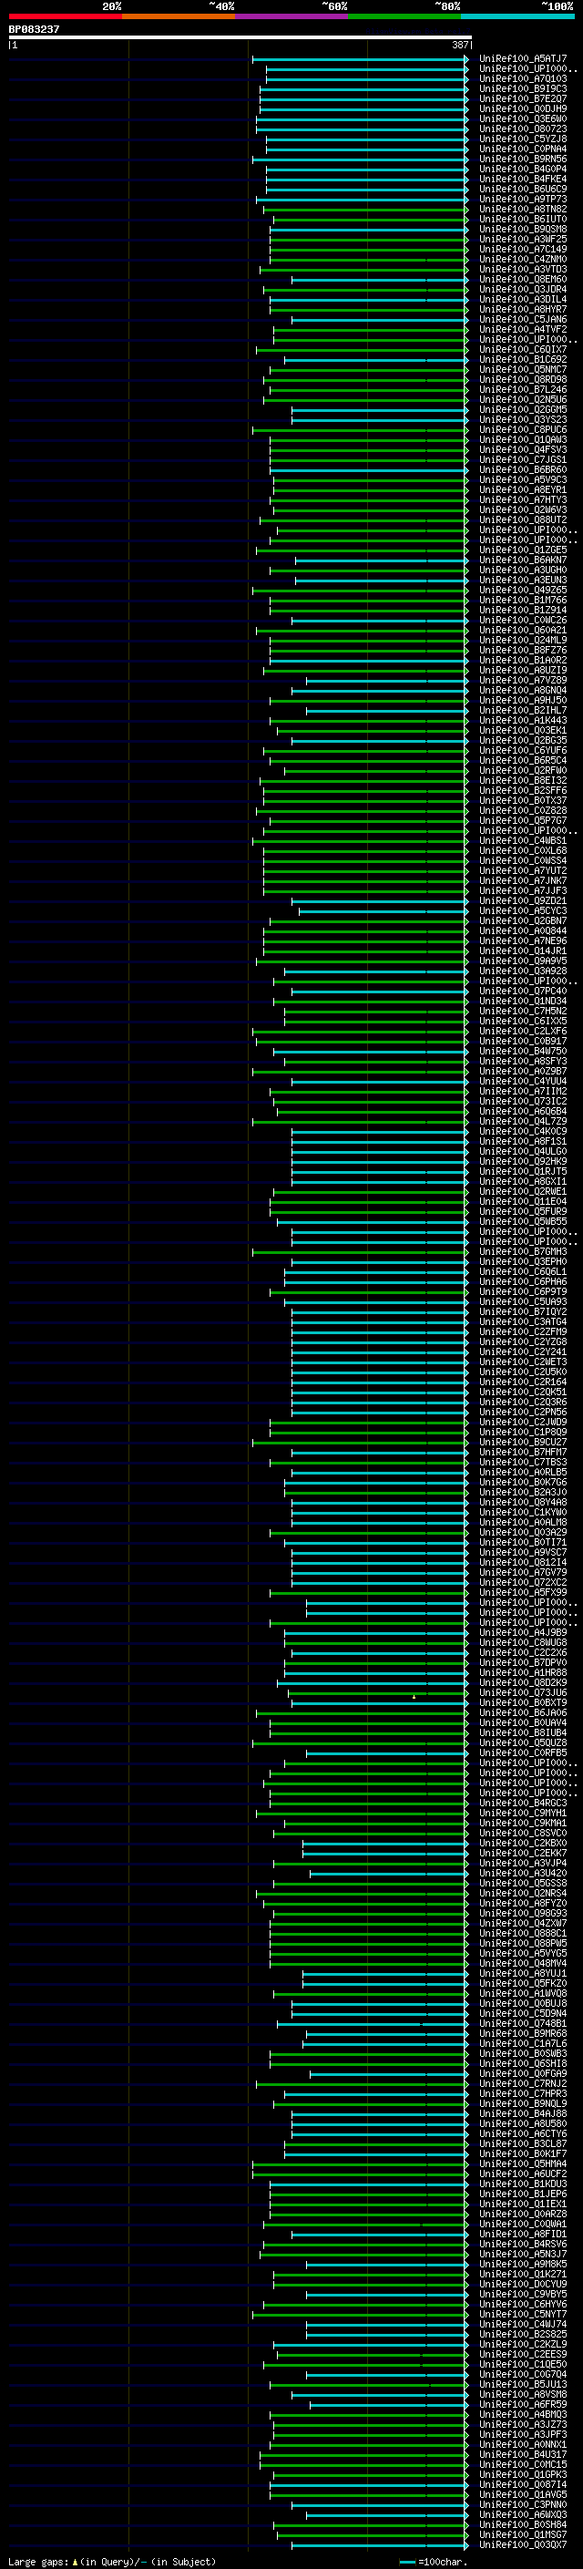Select UniRef100_B6IUT0 label
This screenshot has height=2569, width=583.
(523, 220)
